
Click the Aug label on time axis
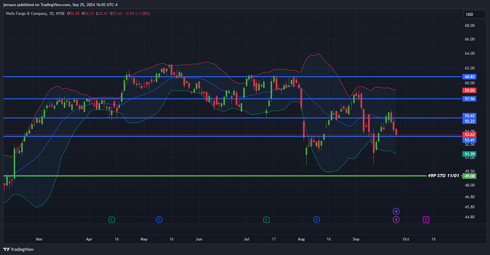click(x=301, y=239)
